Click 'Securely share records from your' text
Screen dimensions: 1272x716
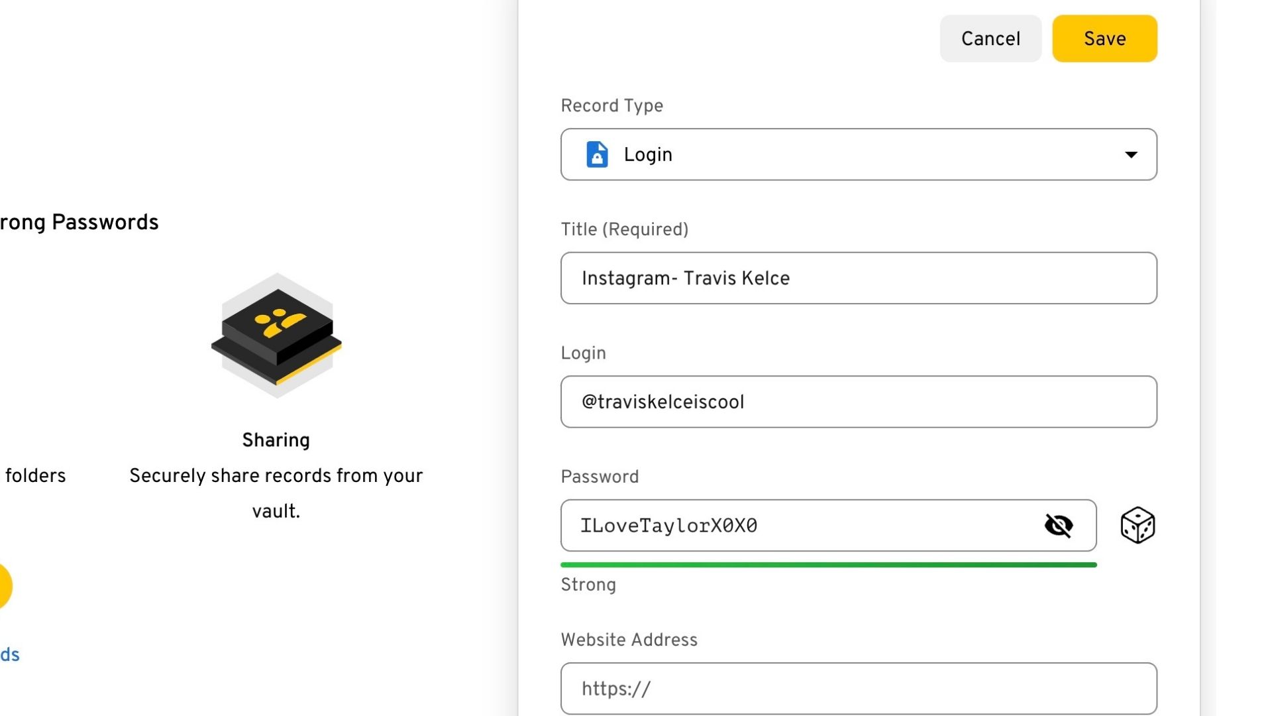[276, 476]
